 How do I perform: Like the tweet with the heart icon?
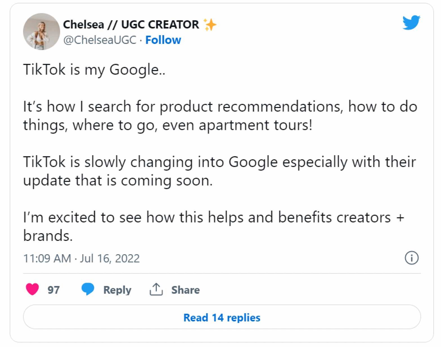pos(32,289)
